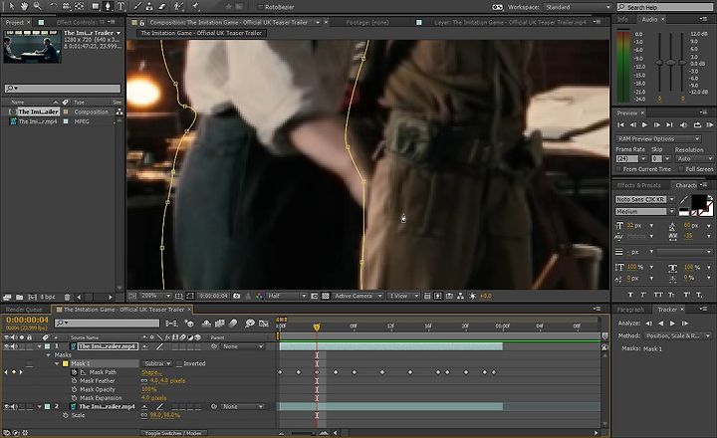Enable Full Screen checkbox in Preview
Screen dimensions: 717x438
pos(681,169)
